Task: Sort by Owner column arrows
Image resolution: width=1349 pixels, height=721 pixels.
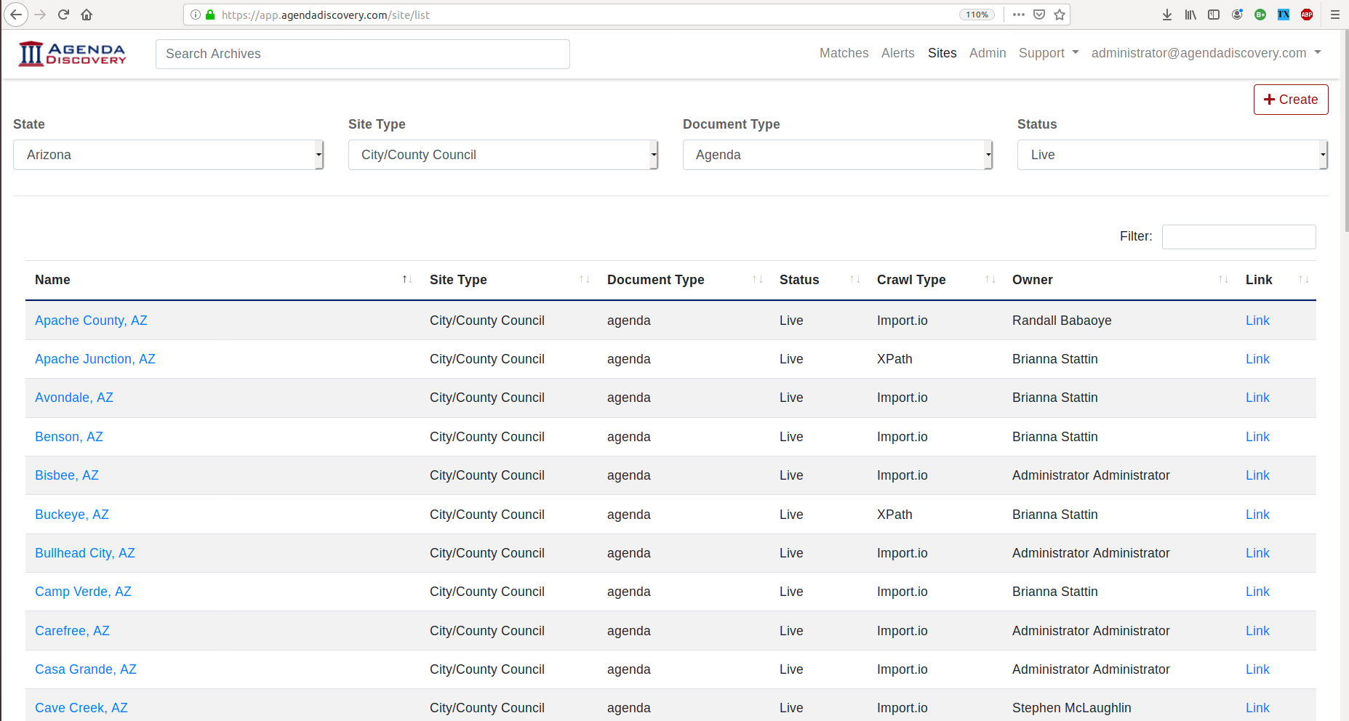Action: tap(1223, 280)
